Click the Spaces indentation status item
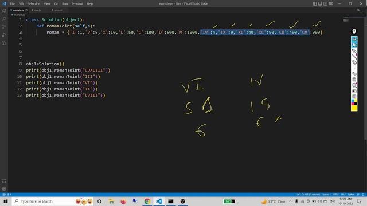 tap(326, 195)
